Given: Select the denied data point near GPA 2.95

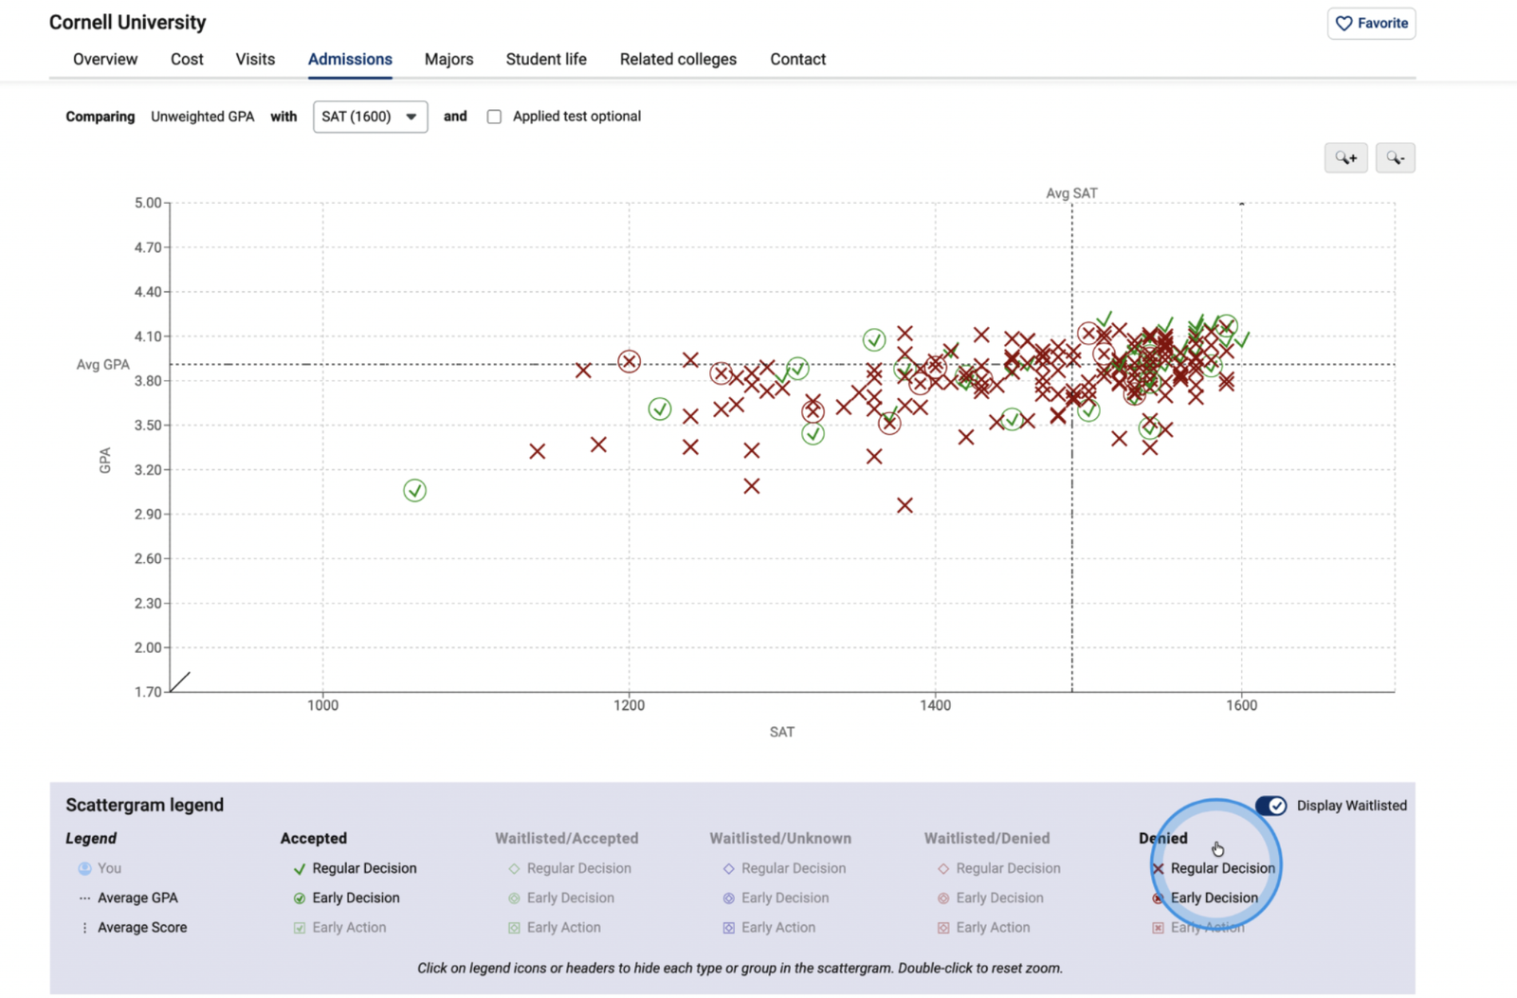Looking at the screenshot, I should (x=905, y=505).
